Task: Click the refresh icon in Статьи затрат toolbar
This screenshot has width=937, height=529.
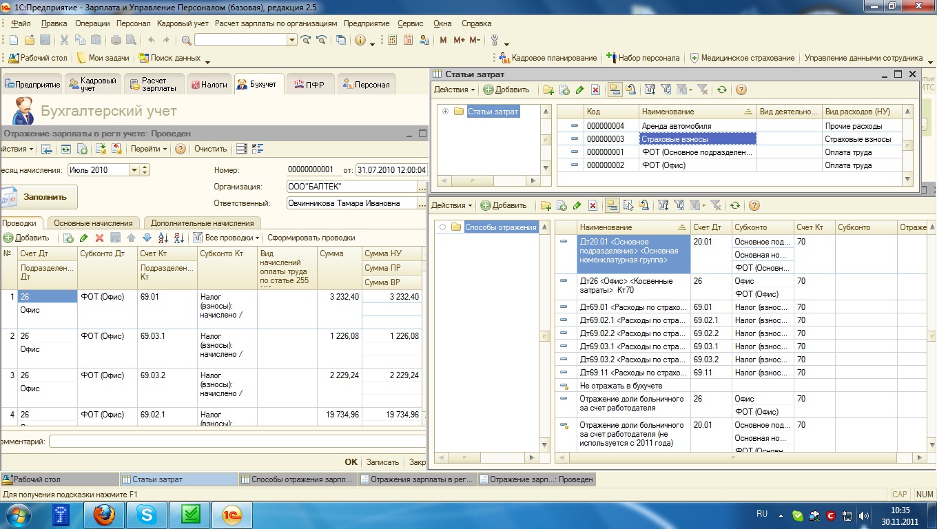Action: point(721,90)
